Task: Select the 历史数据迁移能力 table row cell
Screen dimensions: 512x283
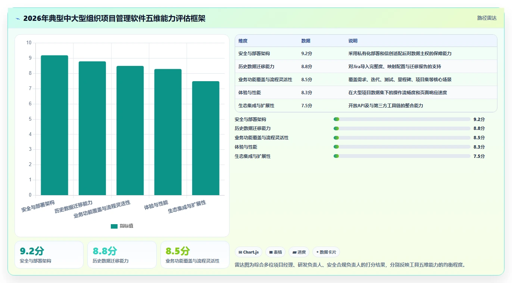Action: [256, 67]
